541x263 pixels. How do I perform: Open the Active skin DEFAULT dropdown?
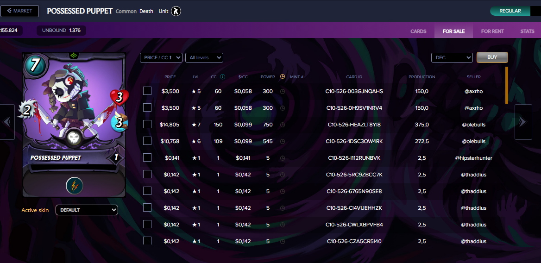(x=87, y=210)
